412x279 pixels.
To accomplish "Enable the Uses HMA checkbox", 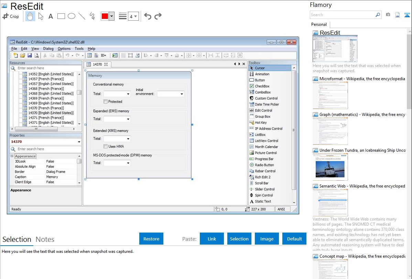I will pyautogui.click(x=106, y=146).
